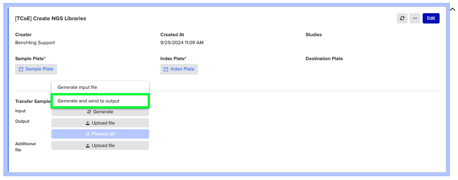Click the 9/25/2024 11:09 AM timestamp
This screenshot has height=180, width=458.
click(182, 42)
